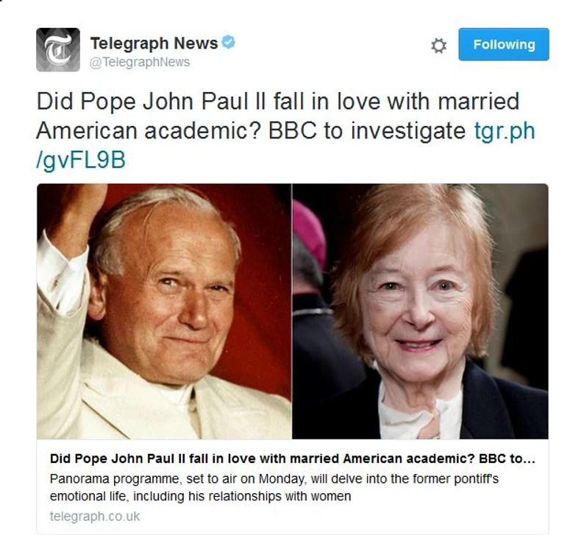The width and height of the screenshot is (581, 535).
Task: Click the blue verified badge
Action: pyautogui.click(x=228, y=42)
